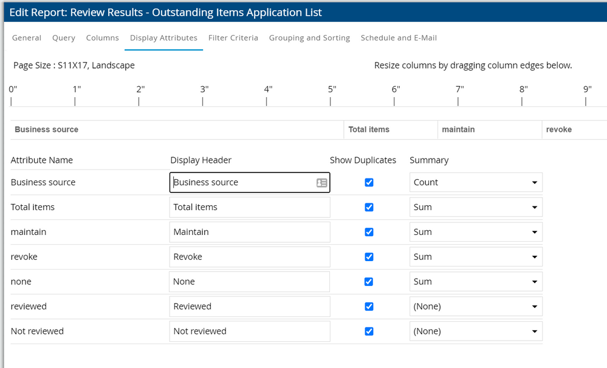Open the Schedule and E-Mail tab
Screen dimensions: 607x368
pos(399,38)
